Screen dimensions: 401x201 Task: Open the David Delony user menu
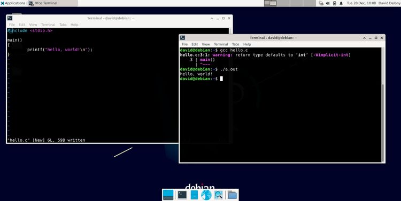pyautogui.click(x=389, y=3)
